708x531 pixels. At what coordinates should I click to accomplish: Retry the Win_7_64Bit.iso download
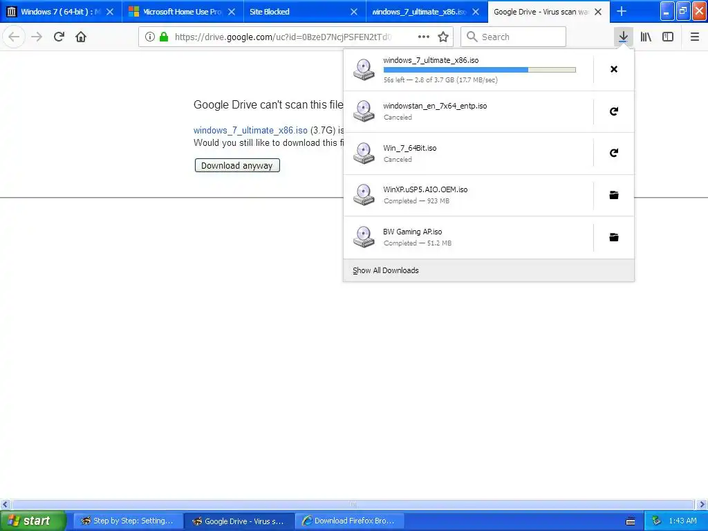(x=614, y=153)
